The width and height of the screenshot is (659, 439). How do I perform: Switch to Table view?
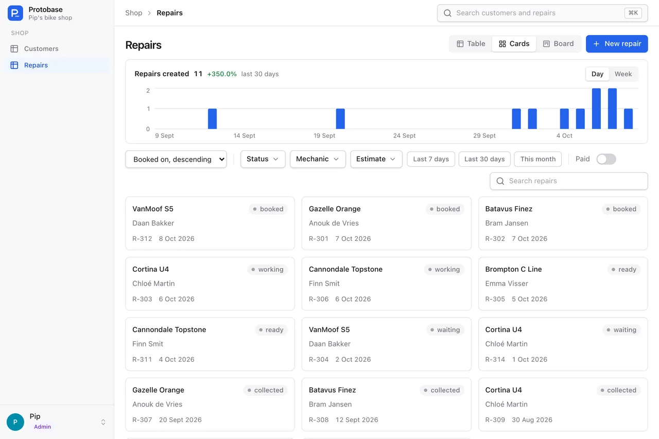471,44
